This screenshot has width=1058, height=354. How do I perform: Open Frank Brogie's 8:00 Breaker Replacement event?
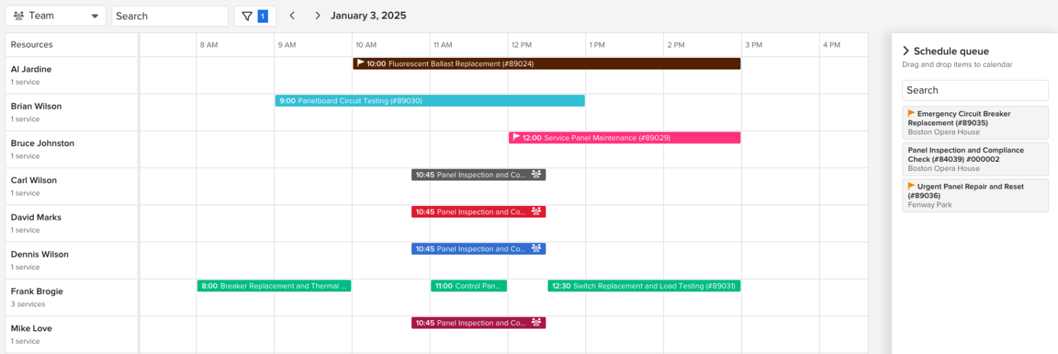(x=274, y=286)
